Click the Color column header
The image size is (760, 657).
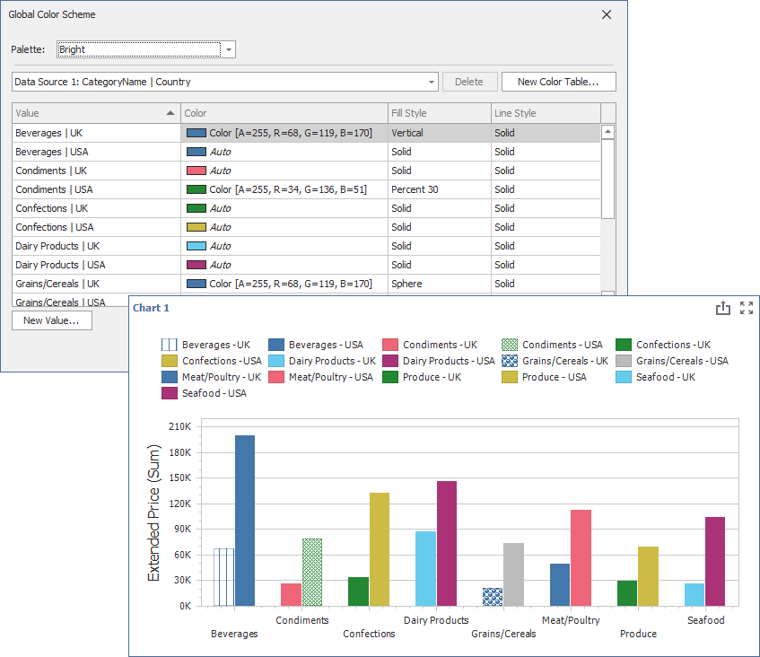pyautogui.click(x=284, y=113)
